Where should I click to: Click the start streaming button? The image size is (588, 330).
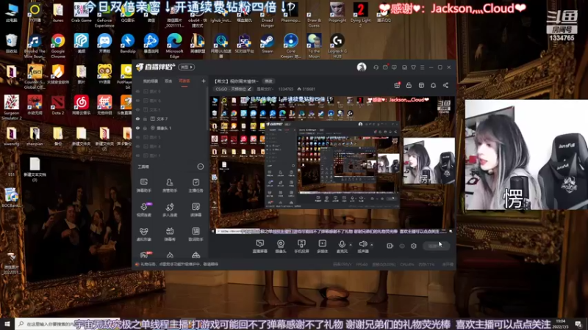436,246
